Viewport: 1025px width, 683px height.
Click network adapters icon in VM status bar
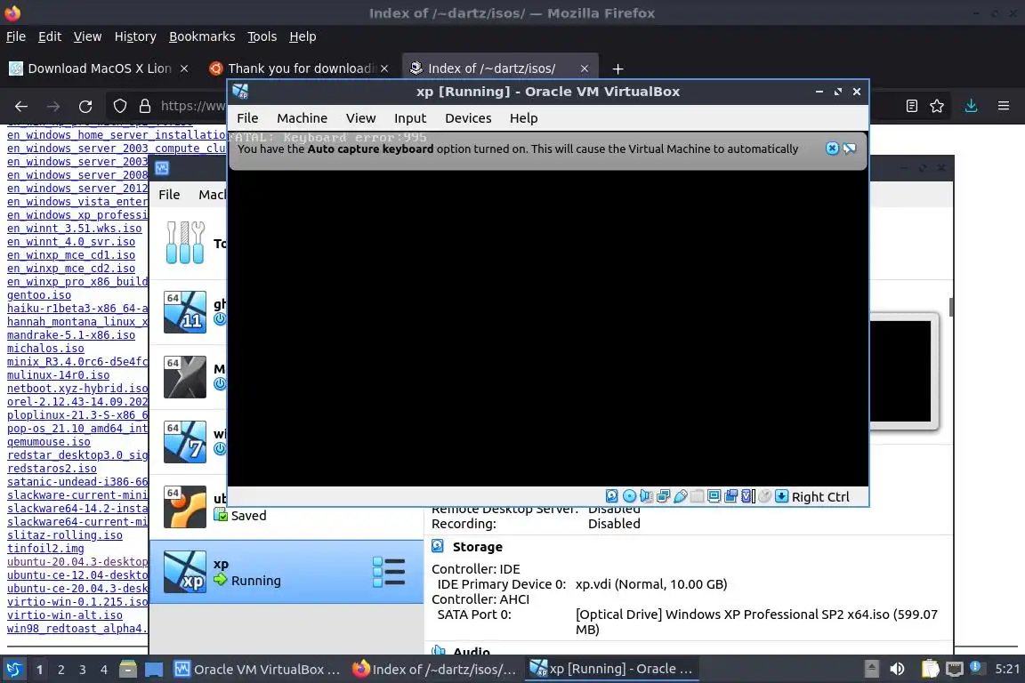664,496
